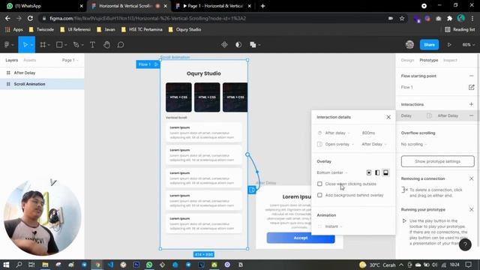Open the Oqury Studio bookmark folder
This screenshot has width=480, height=270.
[184, 30]
